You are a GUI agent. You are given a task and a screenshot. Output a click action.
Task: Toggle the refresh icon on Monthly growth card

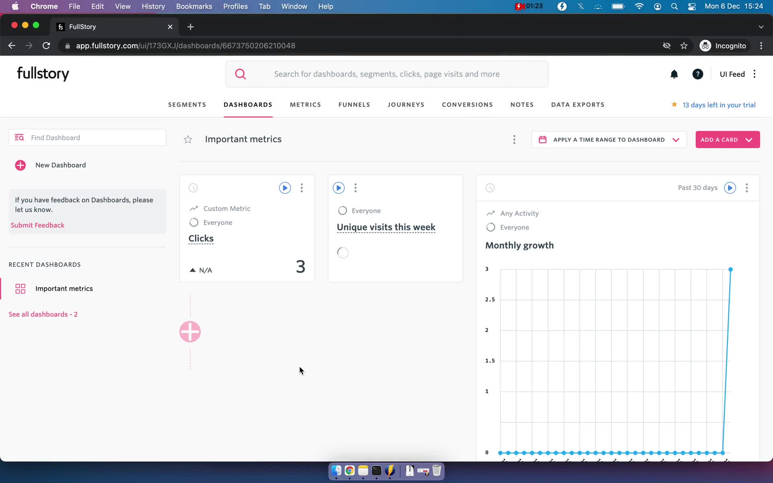pyautogui.click(x=490, y=188)
